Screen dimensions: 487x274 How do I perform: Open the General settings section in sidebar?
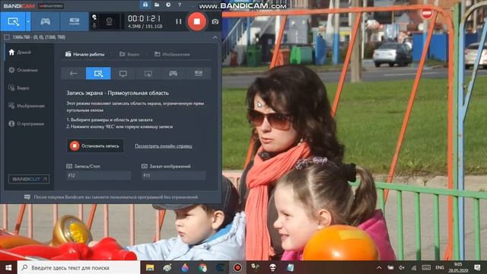click(x=24, y=70)
